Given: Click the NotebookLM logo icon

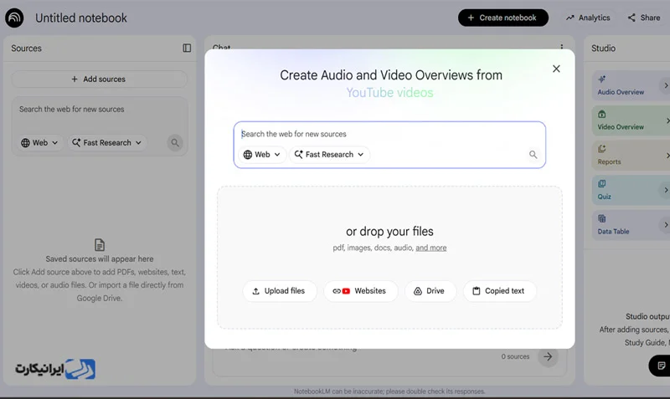Looking at the screenshot, I should [14, 18].
